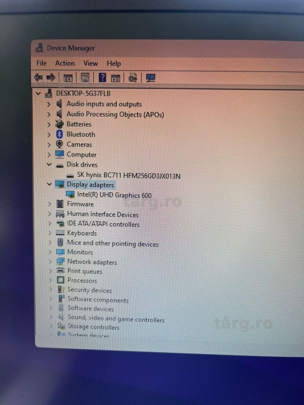Select IDE ATA/ATAPI controllers label
Screen dimensions: 304x405
tap(103, 224)
